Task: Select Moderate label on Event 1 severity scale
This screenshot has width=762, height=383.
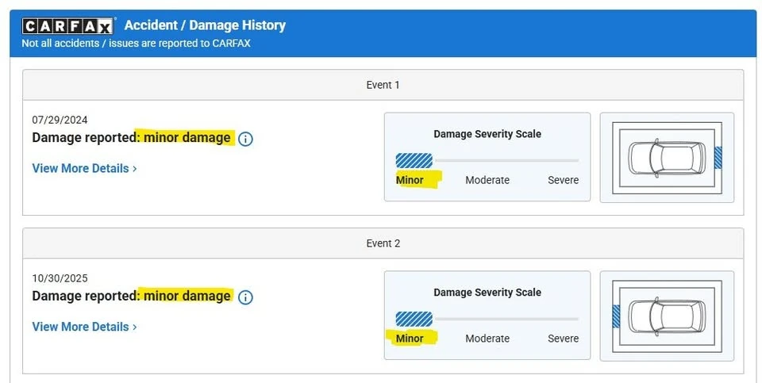Action: (x=487, y=180)
